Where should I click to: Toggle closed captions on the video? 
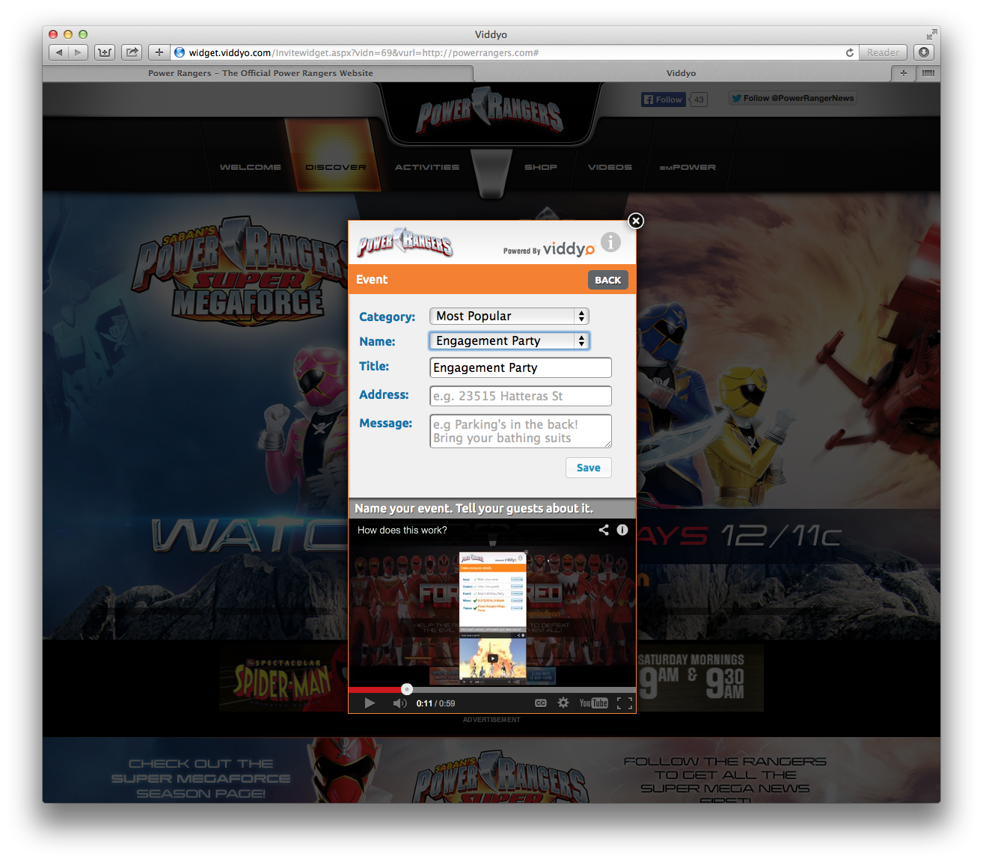(541, 703)
